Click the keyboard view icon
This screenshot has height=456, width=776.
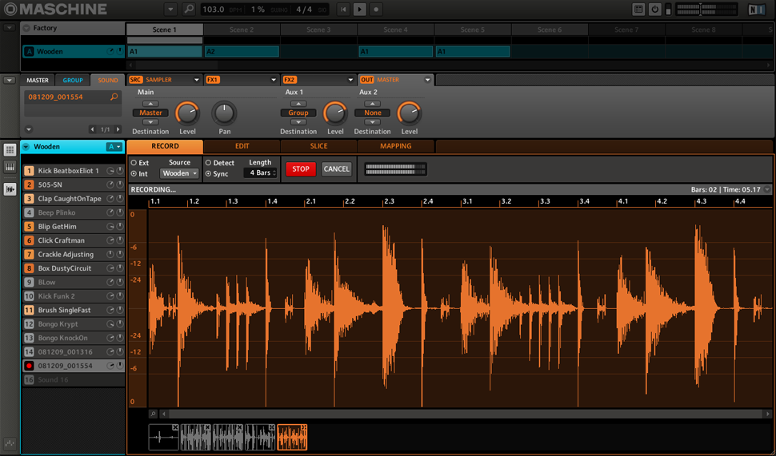coord(10,167)
